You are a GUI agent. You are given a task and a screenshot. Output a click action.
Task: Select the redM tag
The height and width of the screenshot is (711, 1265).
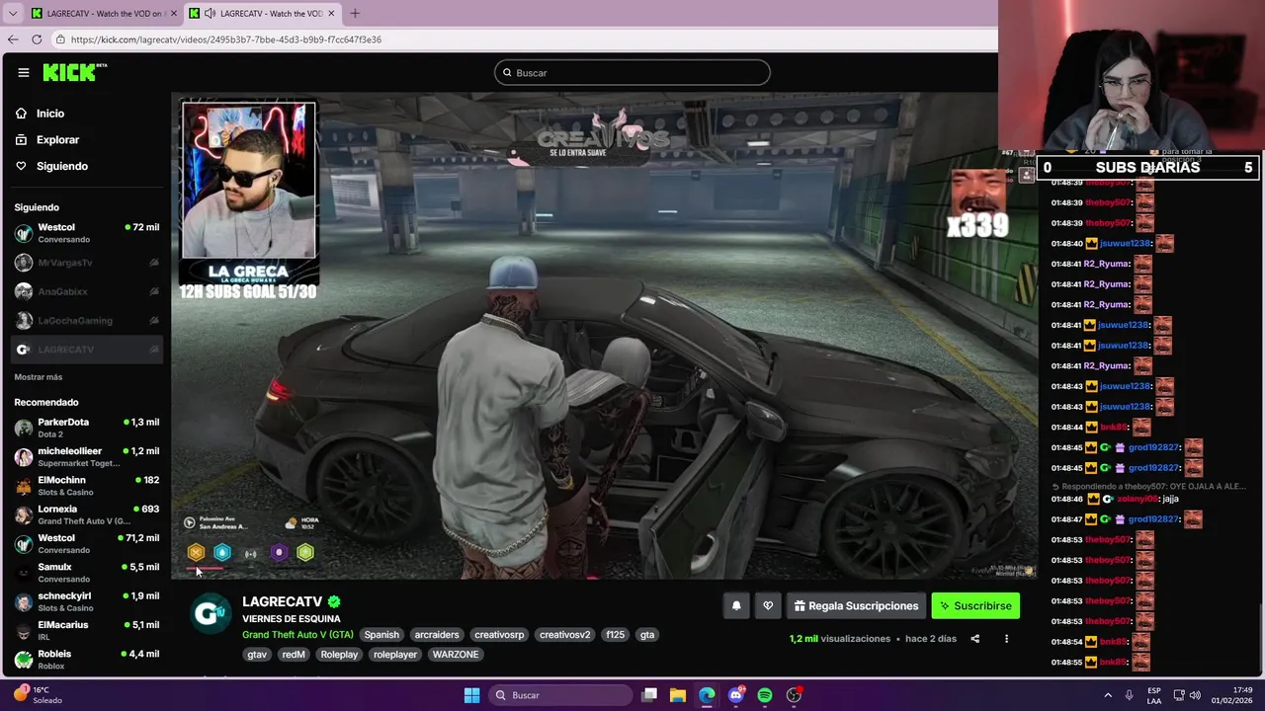point(294,655)
